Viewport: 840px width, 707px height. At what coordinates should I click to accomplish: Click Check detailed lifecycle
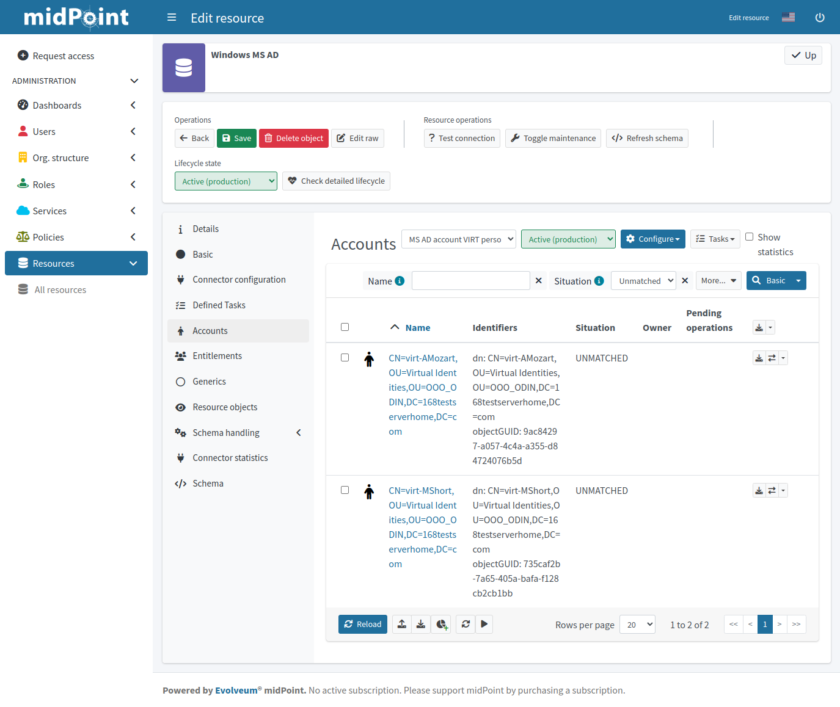[336, 181]
